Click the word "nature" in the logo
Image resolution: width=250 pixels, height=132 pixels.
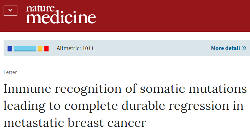tap(40, 8)
